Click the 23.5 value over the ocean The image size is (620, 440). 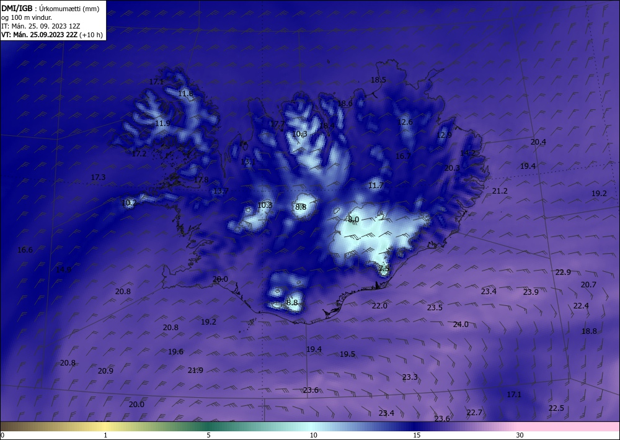(x=435, y=307)
